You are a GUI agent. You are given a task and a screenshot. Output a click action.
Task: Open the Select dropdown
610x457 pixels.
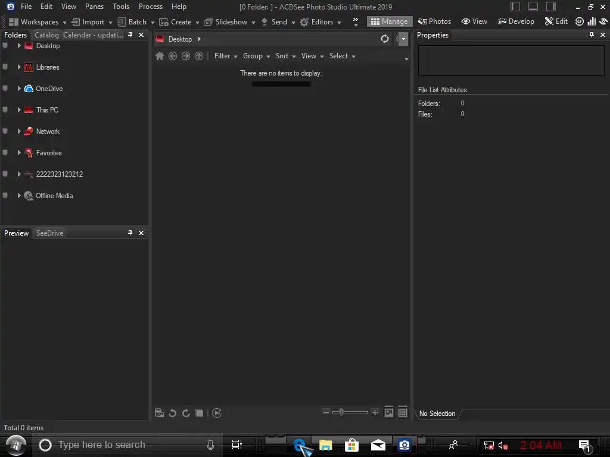pos(343,56)
